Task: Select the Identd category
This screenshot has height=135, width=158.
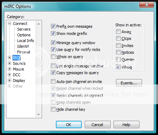Action: (x=23, y=46)
